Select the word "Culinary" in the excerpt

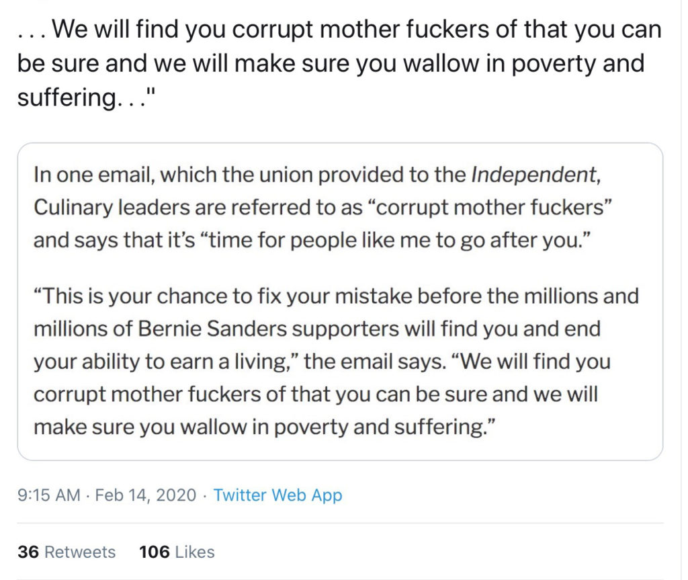pos(73,208)
